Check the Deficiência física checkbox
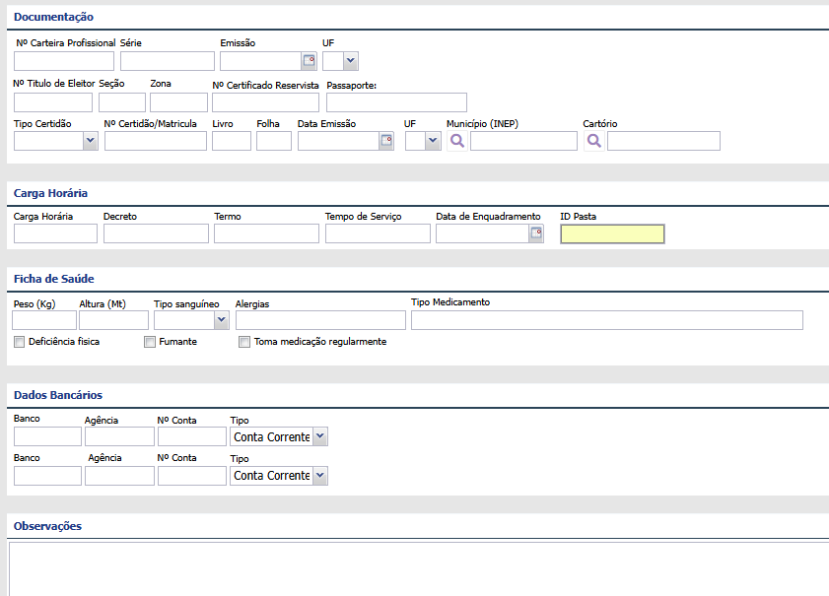The image size is (829, 596). coord(20,342)
